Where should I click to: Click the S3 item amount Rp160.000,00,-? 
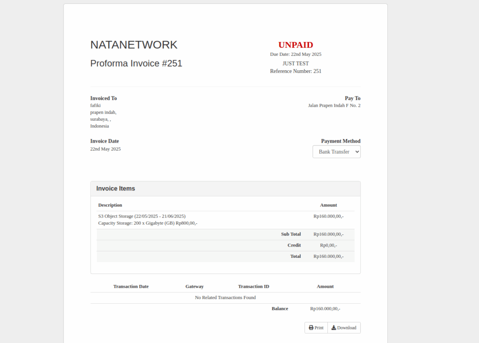tap(328, 216)
